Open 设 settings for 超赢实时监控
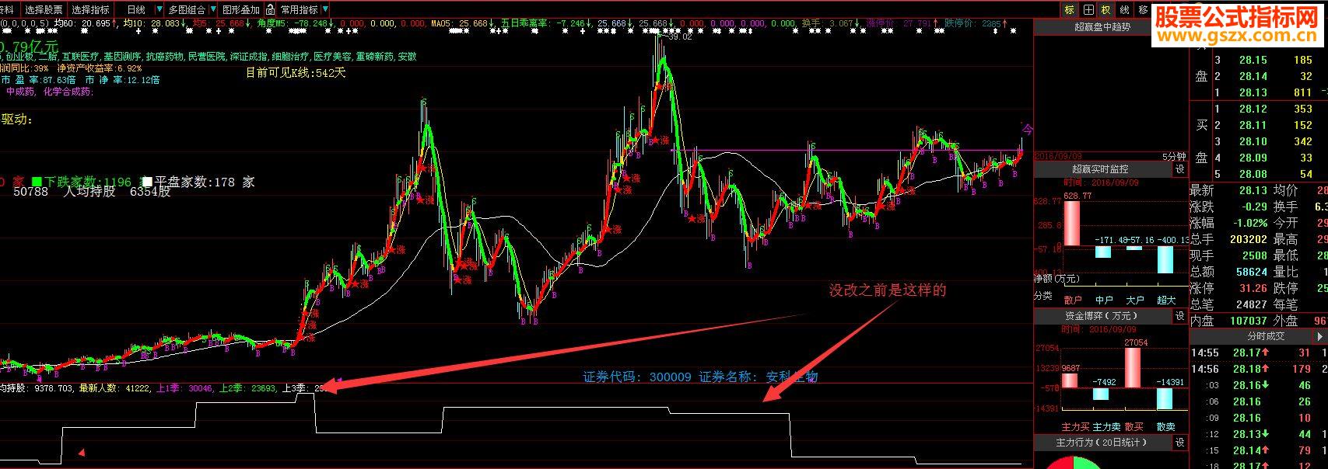The image size is (1328, 469). [x=1179, y=169]
